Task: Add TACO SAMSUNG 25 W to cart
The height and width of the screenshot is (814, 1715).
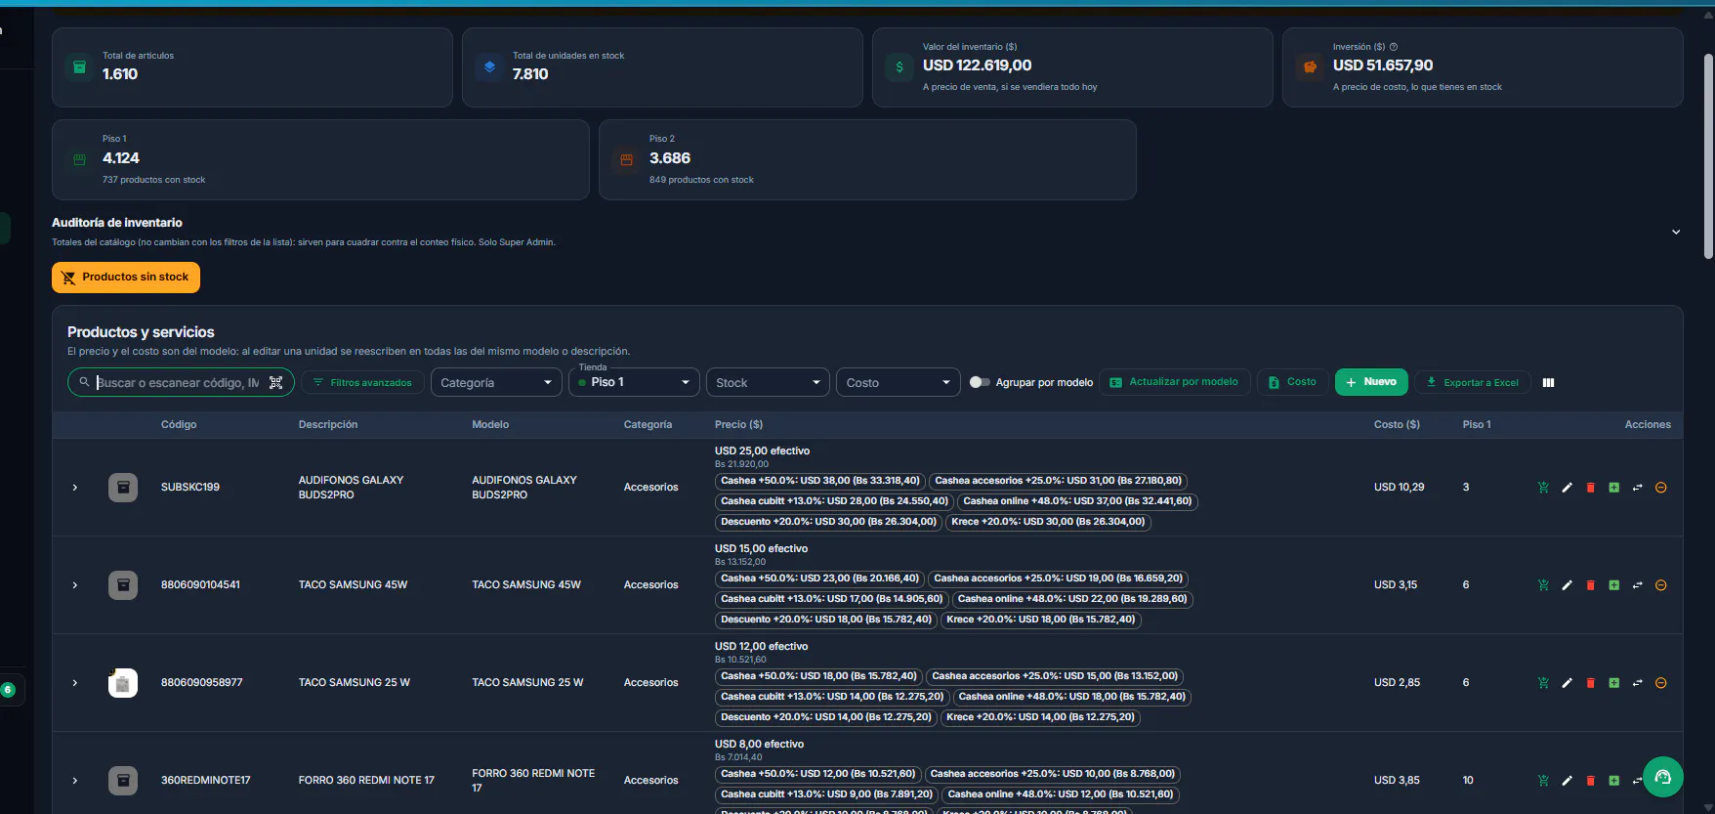Action: (x=1543, y=683)
